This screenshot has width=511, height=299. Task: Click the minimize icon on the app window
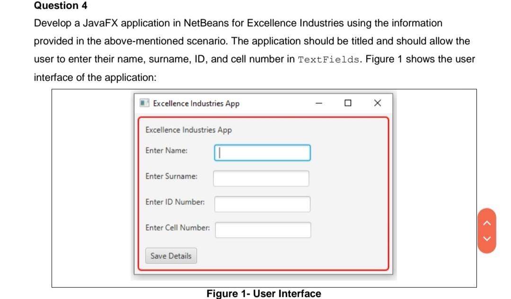(318, 103)
